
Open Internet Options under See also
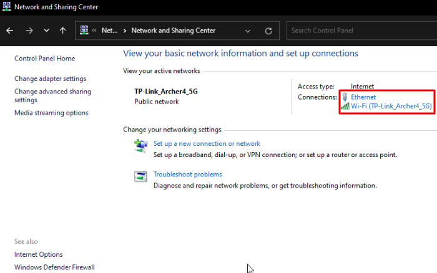point(39,254)
